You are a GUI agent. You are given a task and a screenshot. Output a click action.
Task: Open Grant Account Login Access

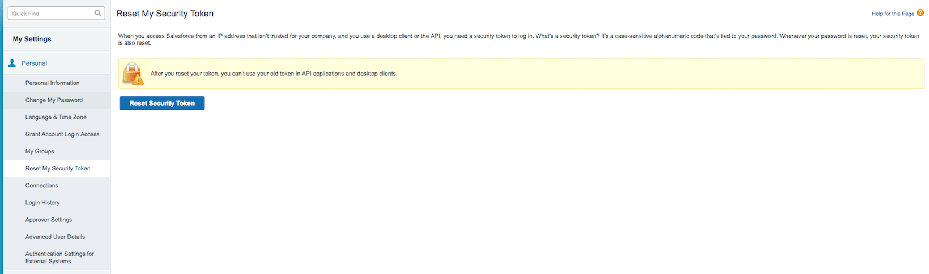click(x=62, y=134)
